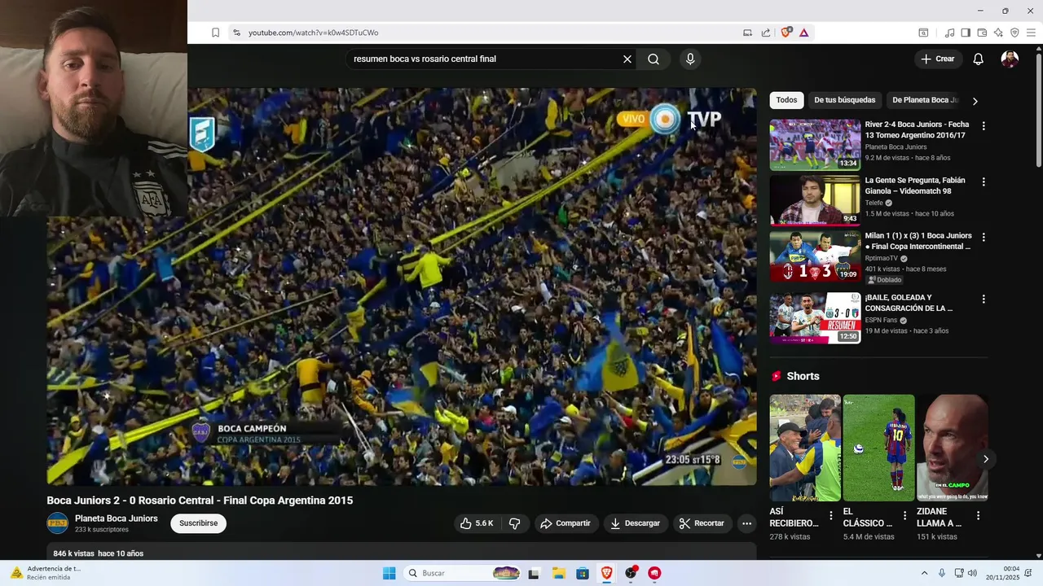Open Brave Rewards triangle icon
Viewport: 1043px width, 586px height.
click(804, 33)
